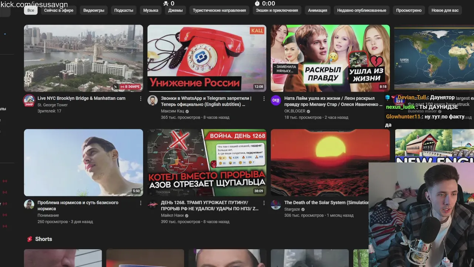This screenshot has width=474, height=267.
Task: Open options menu for 'ДЕНЬ 1268' video
Action: click(x=264, y=203)
